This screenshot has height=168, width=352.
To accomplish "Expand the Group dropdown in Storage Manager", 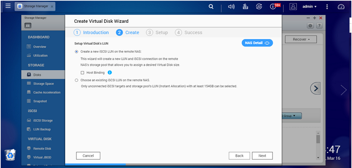I will coord(291,116).
